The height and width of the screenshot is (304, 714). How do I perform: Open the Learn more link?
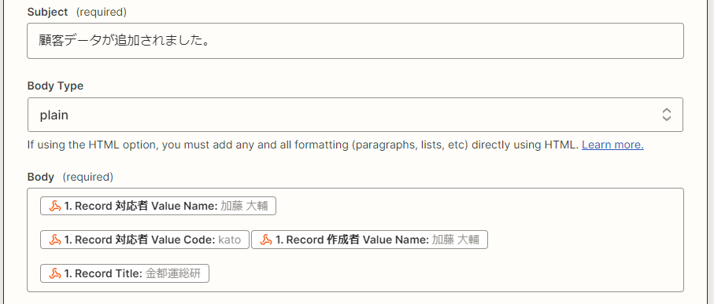[x=612, y=145]
